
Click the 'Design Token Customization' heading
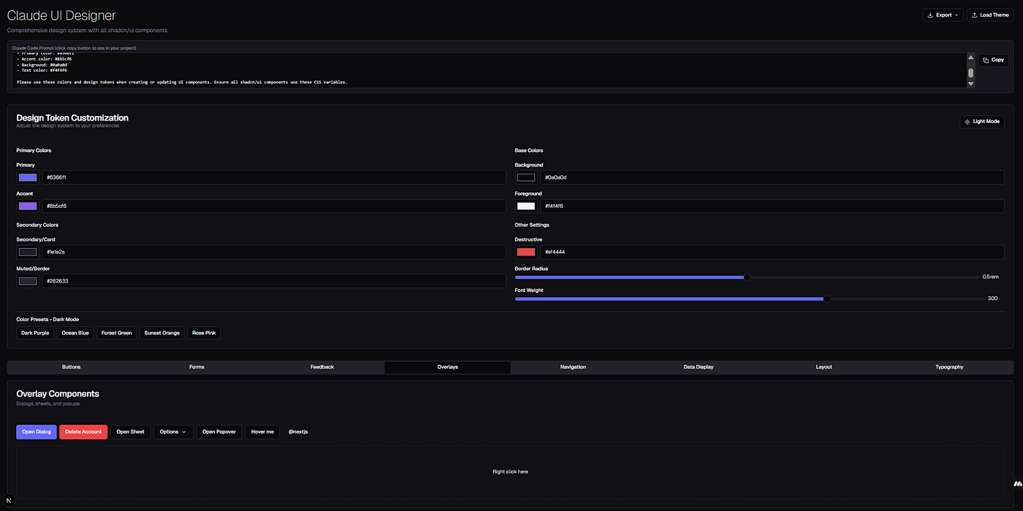72,118
